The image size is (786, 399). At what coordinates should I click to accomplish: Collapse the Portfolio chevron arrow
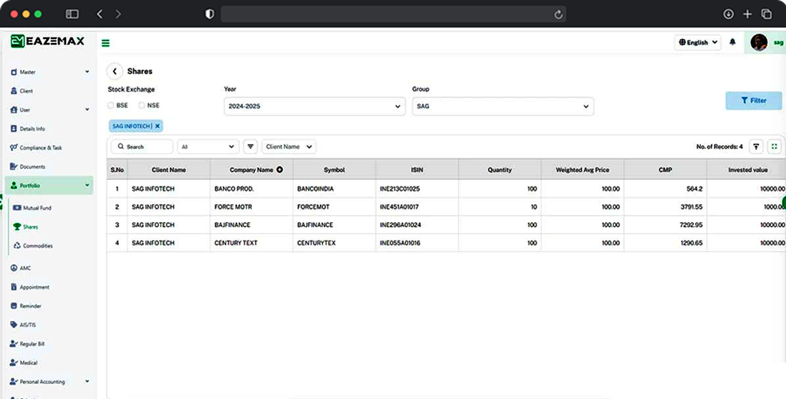click(87, 186)
